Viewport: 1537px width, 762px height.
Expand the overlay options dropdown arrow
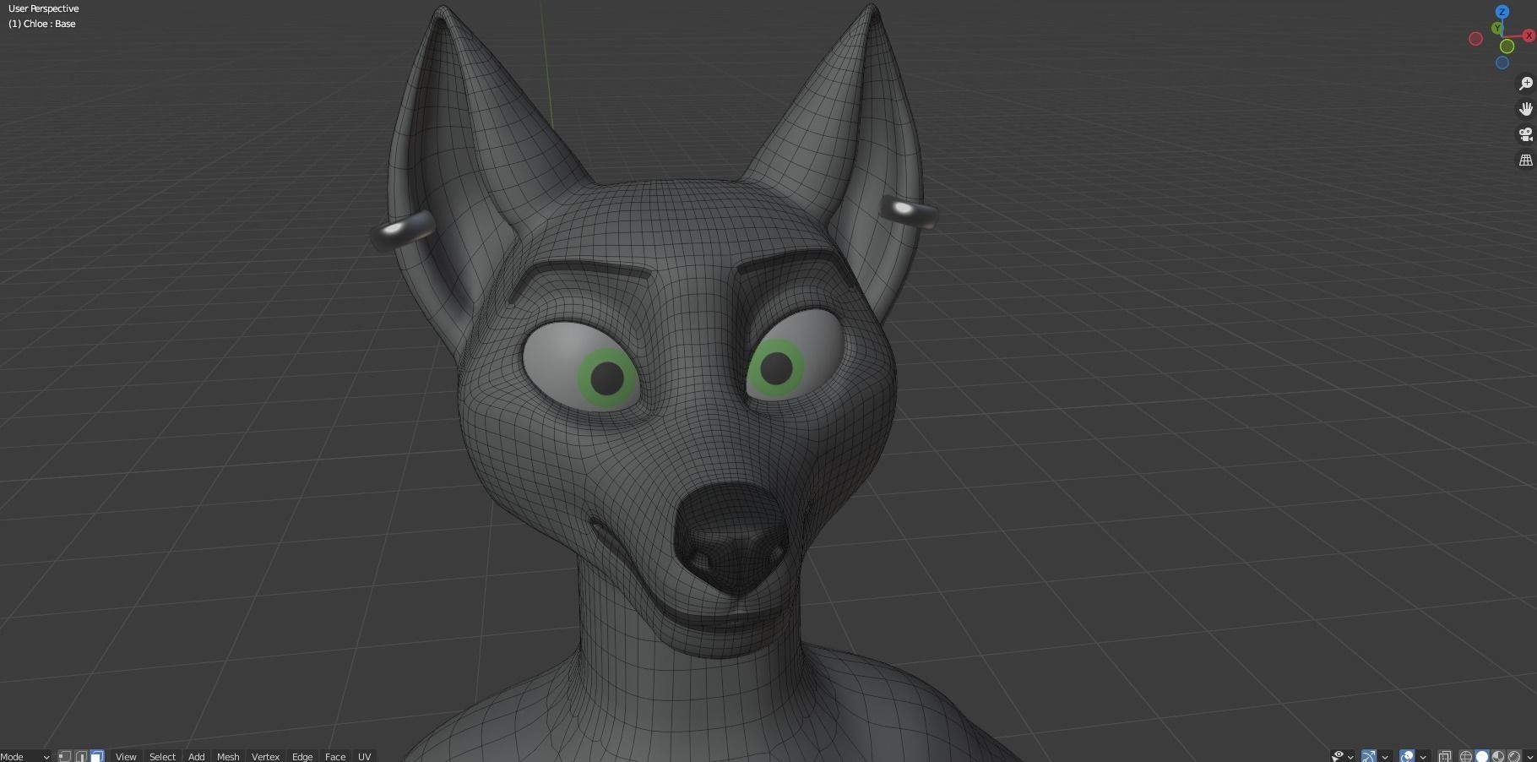point(1423,756)
